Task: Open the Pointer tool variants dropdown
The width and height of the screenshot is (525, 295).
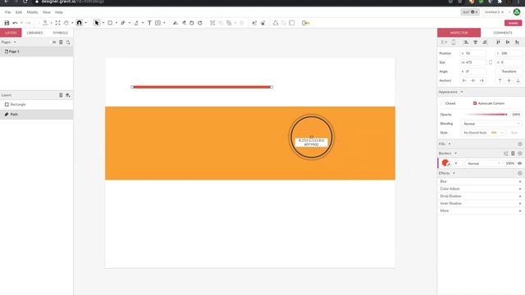Action: [103, 23]
